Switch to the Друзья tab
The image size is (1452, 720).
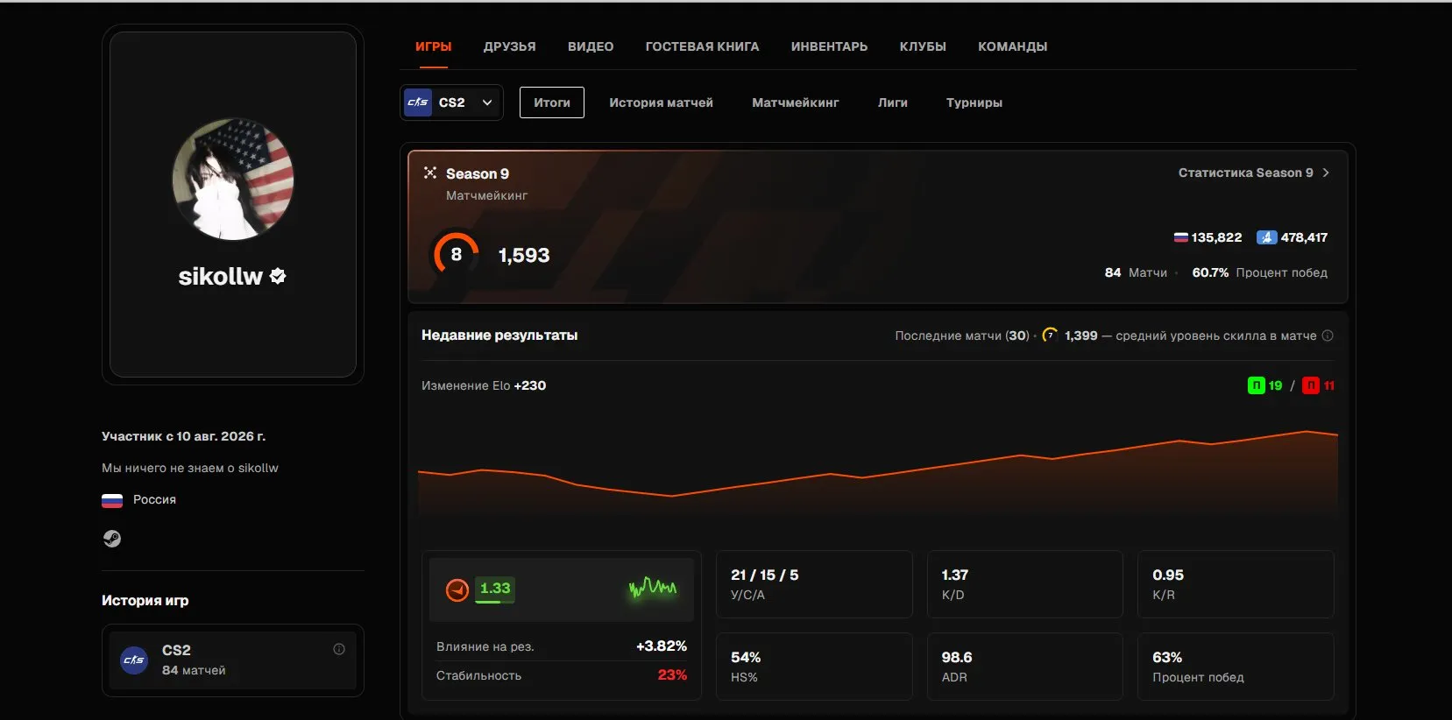point(510,46)
